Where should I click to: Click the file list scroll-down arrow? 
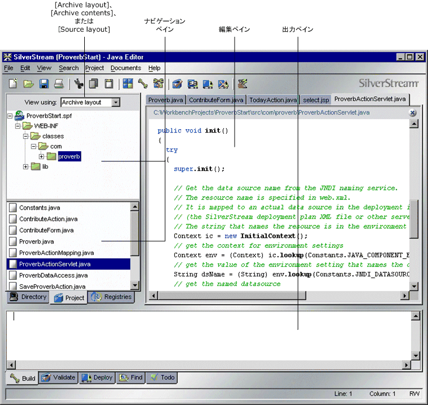click(135, 285)
